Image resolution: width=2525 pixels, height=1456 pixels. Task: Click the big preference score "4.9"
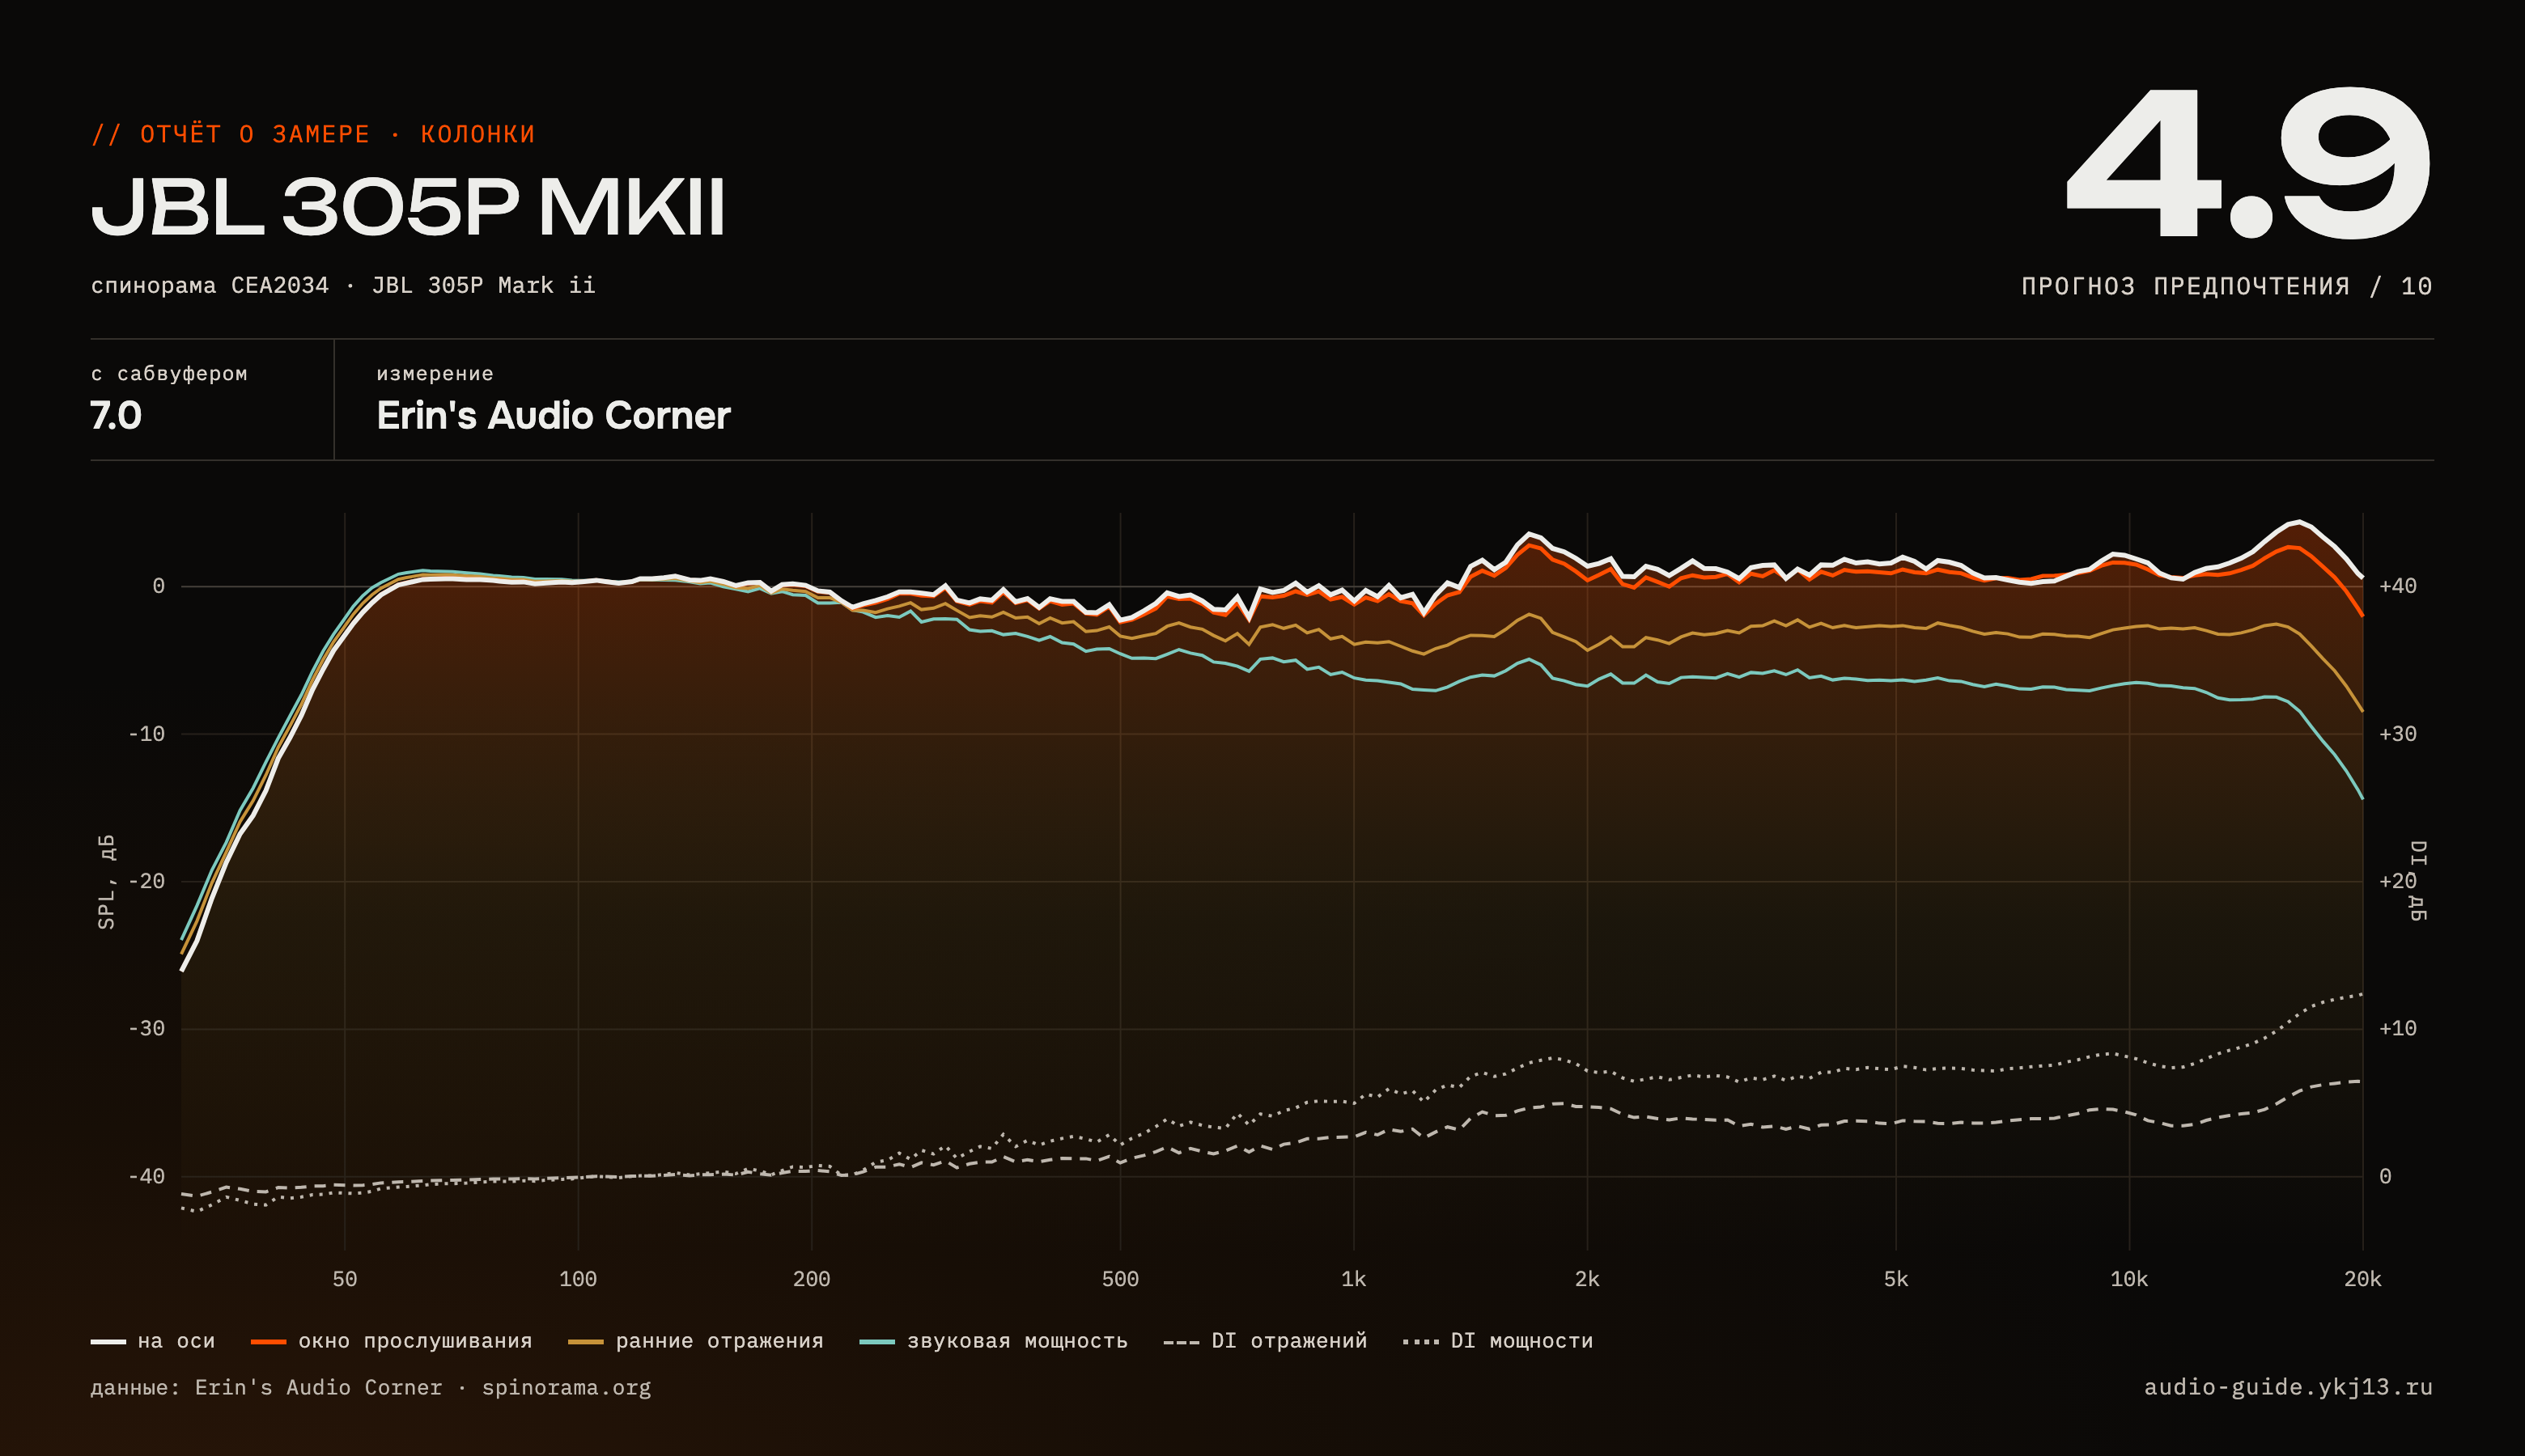pos(2248,163)
